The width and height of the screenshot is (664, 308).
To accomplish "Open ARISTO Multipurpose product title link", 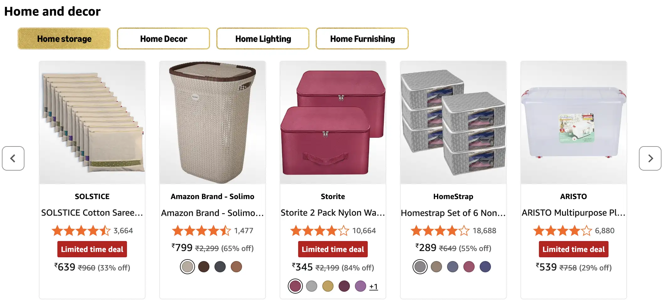I will [x=573, y=213].
